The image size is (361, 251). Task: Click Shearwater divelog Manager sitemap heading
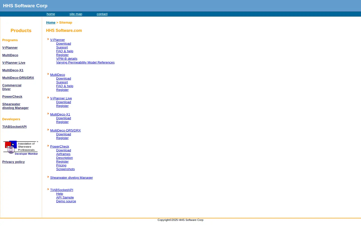click(71, 178)
